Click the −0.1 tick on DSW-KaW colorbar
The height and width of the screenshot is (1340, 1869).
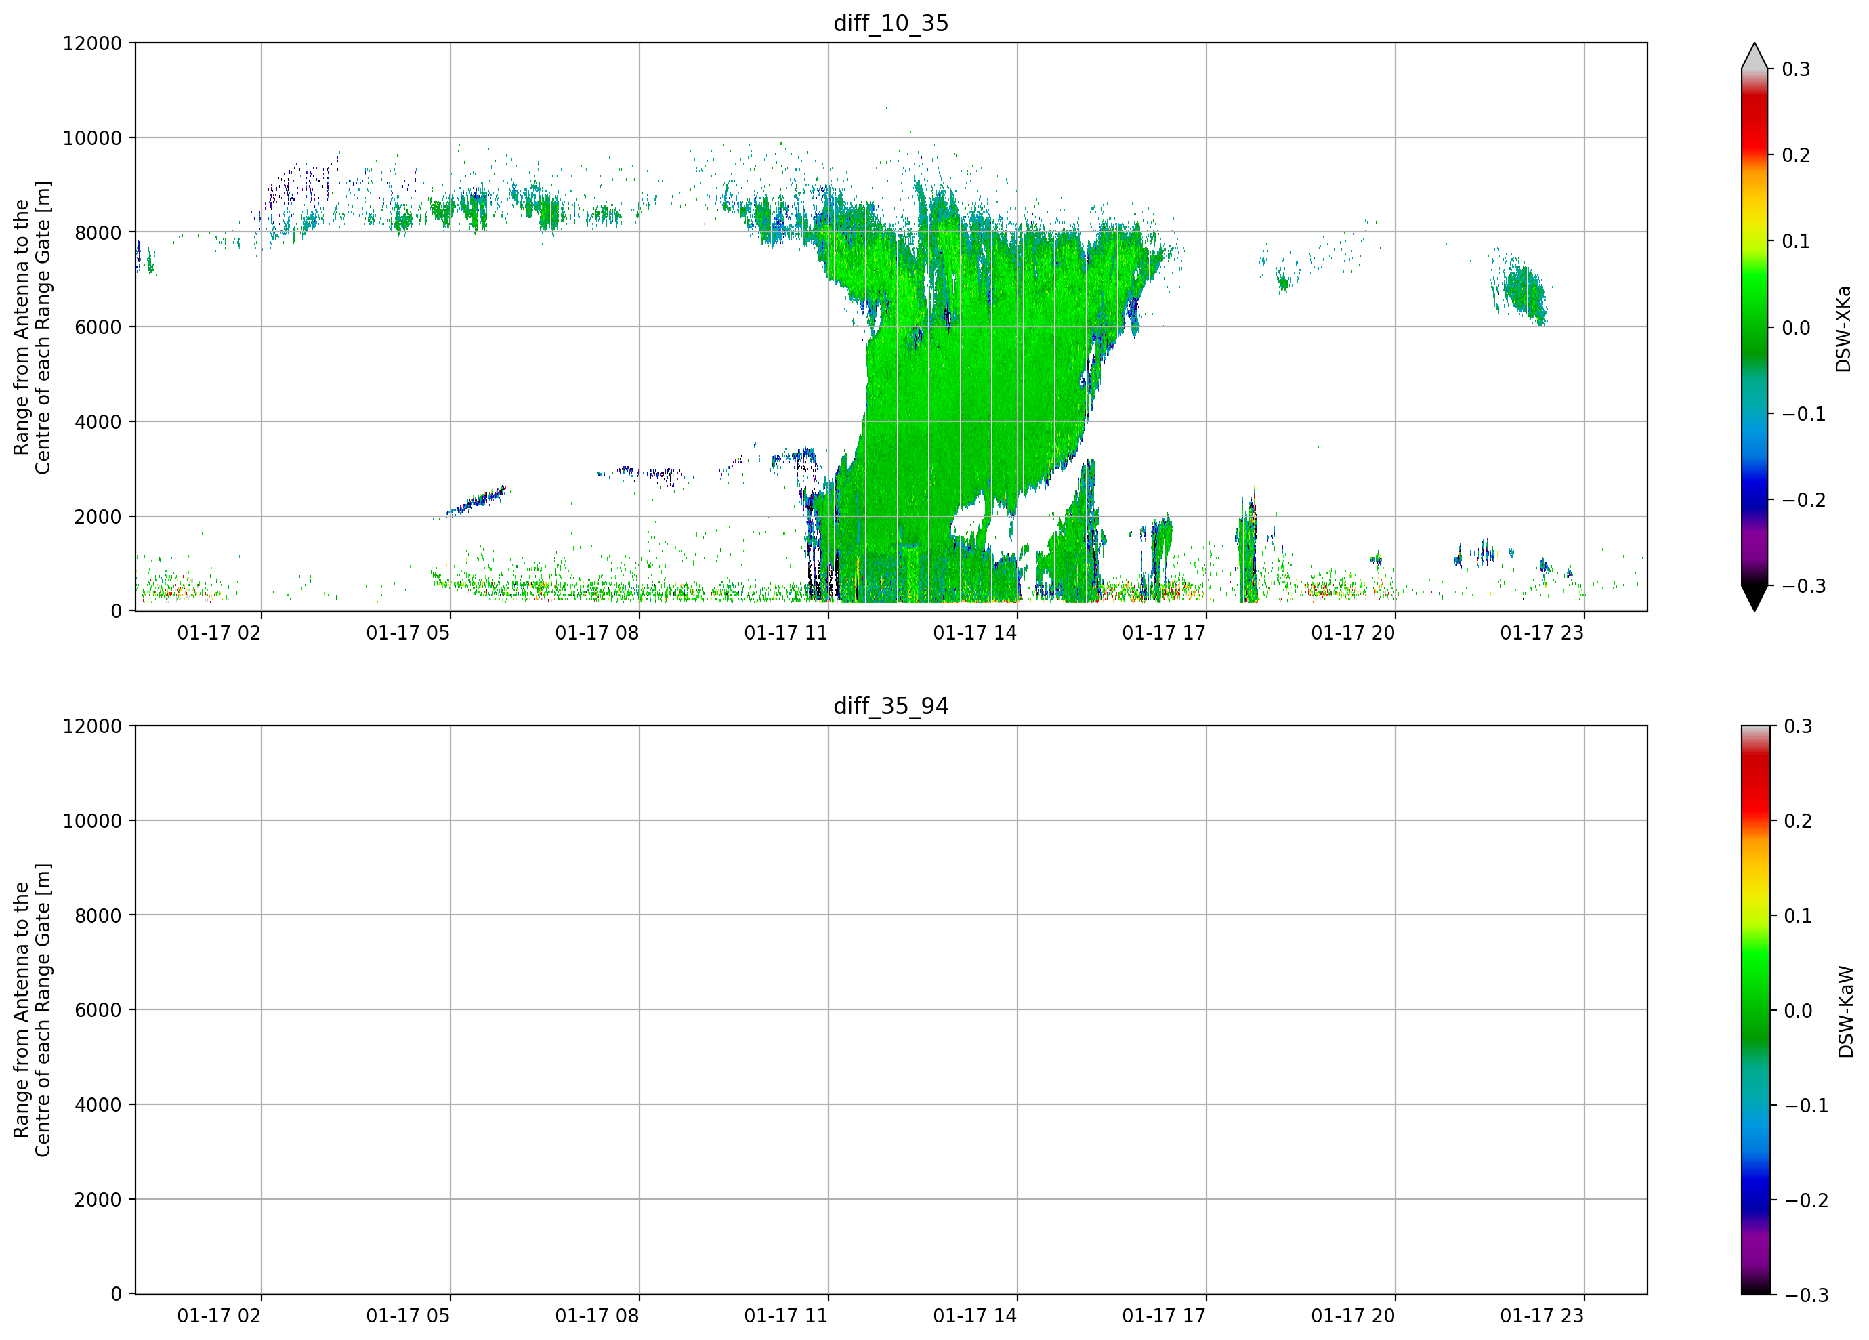[x=1807, y=1105]
